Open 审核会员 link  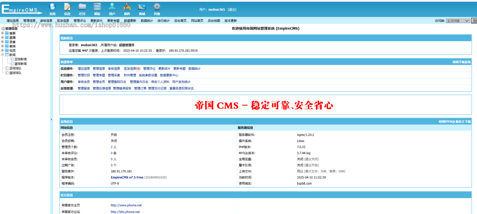tap(84, 82)
